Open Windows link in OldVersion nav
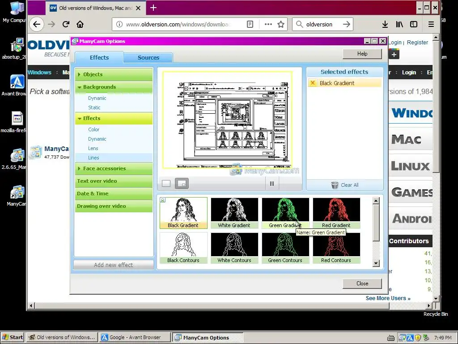Image resolution: width=458 pixels, height=344 pixels. click(39, 72)
